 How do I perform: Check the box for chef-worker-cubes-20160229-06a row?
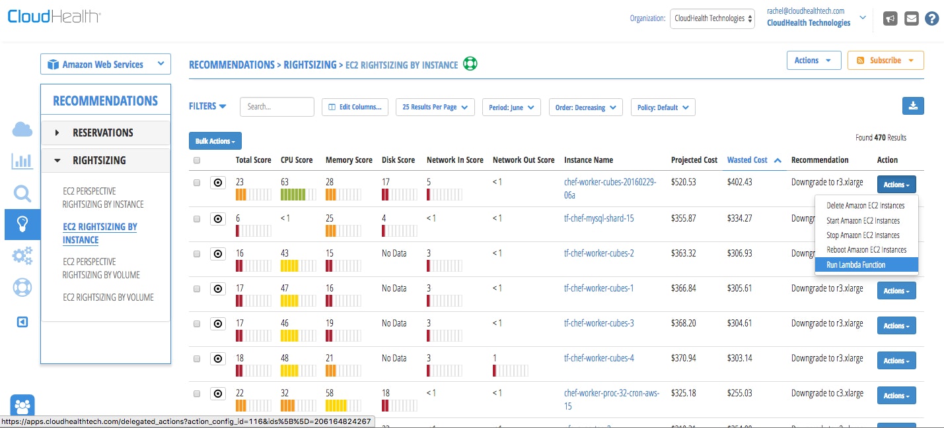coord(197,183)
